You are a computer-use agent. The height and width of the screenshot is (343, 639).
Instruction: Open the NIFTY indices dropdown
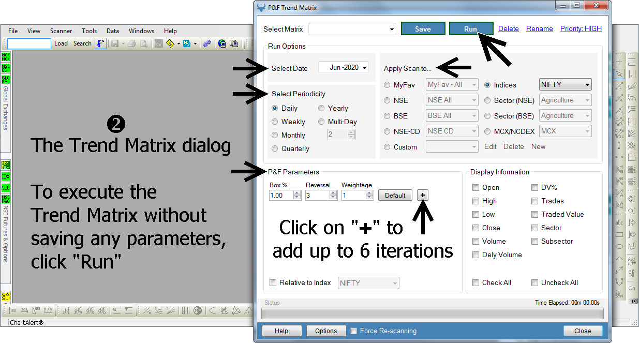566,84
